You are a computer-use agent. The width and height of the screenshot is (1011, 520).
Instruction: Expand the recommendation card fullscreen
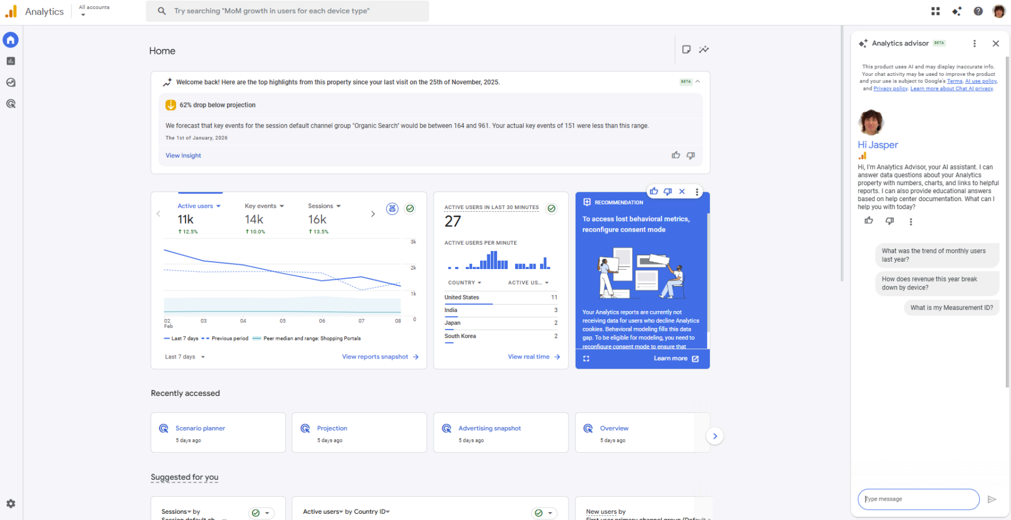(586, 359)
